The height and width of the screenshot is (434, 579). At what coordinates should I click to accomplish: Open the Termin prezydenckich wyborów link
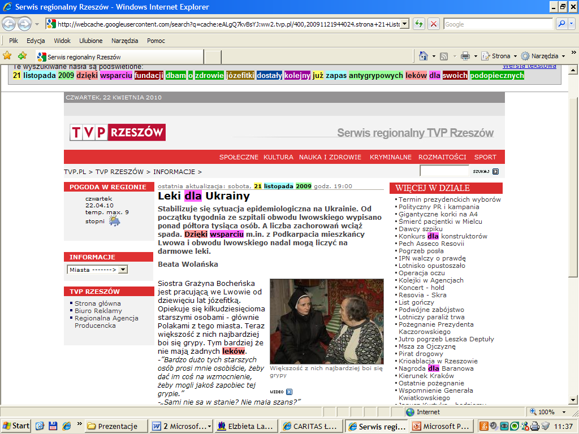click(x=450, y=199)
